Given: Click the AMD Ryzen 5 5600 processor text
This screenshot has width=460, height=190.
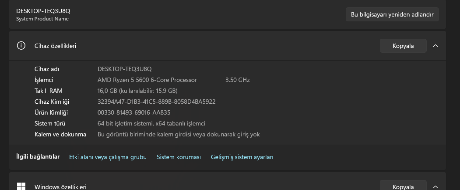Looking at the screenshot, I should point(147,80).
